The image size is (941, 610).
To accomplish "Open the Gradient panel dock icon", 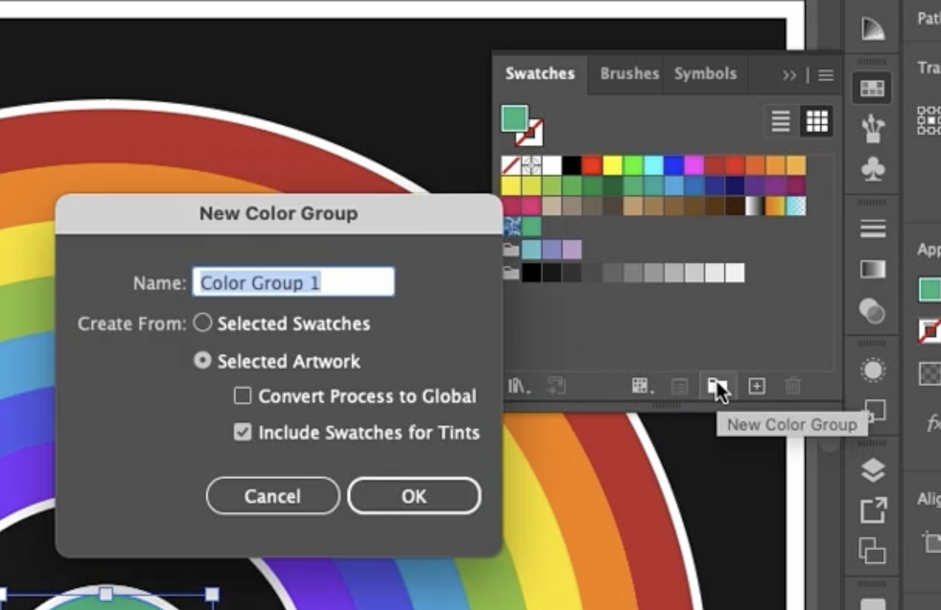I will [874, 269].
